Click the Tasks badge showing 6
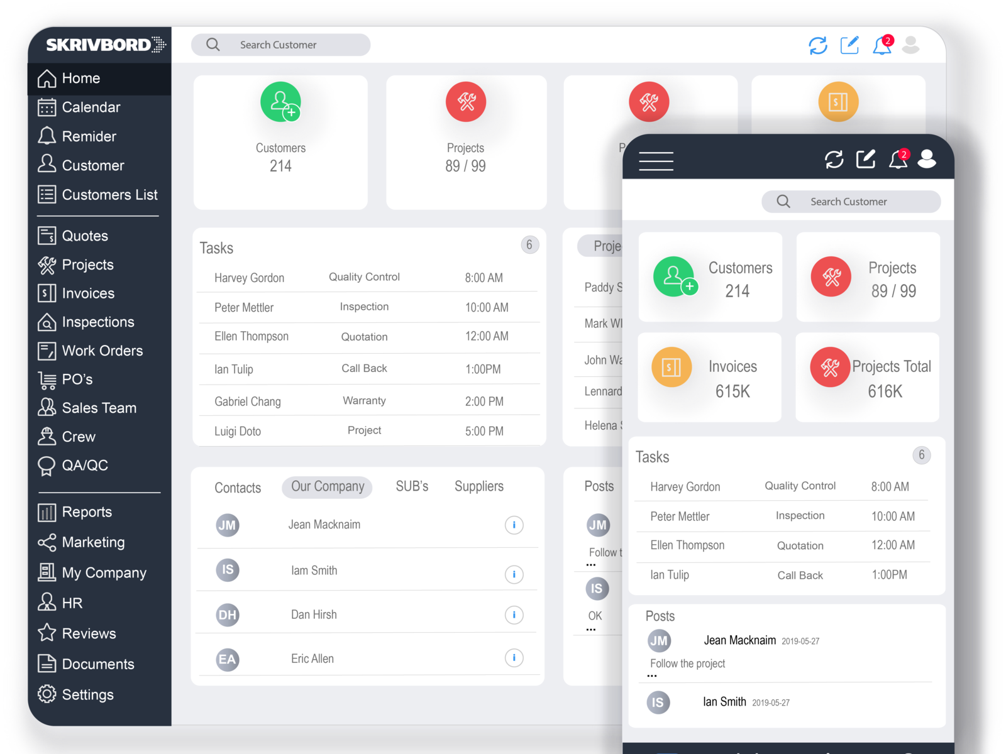The width and height of the screenshot is (1006, 754). tap(530, 245)
